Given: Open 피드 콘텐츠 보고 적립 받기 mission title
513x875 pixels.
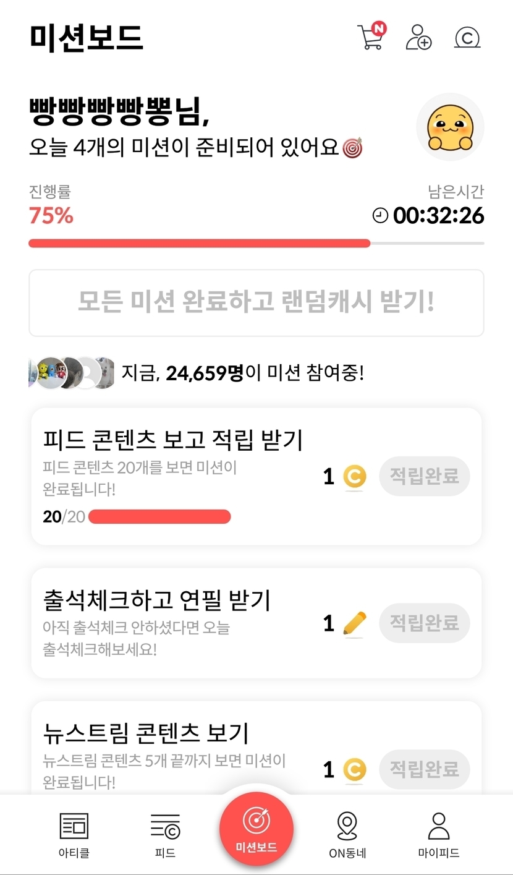Looking at the screenshot, I should coord(172,440).
